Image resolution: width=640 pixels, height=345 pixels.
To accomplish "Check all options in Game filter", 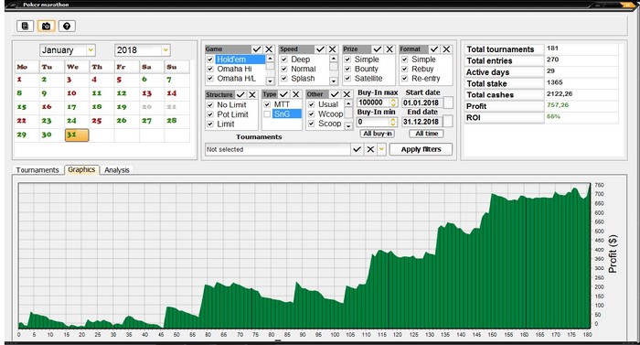I will coord(257,49).
